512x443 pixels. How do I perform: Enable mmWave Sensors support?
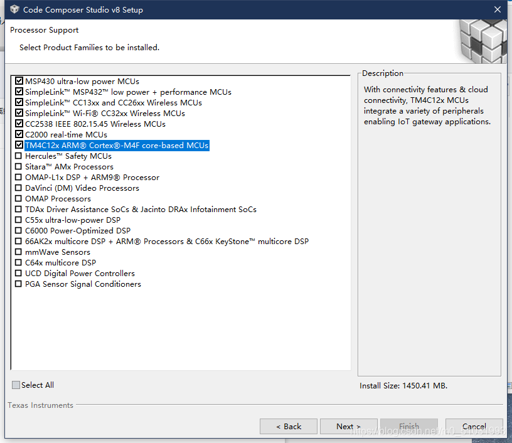coord(19,252)
